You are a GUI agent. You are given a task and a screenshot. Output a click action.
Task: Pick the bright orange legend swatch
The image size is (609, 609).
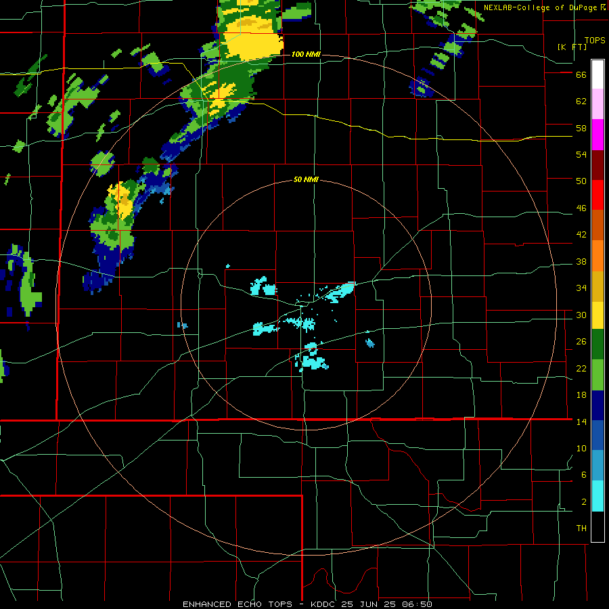597,256
